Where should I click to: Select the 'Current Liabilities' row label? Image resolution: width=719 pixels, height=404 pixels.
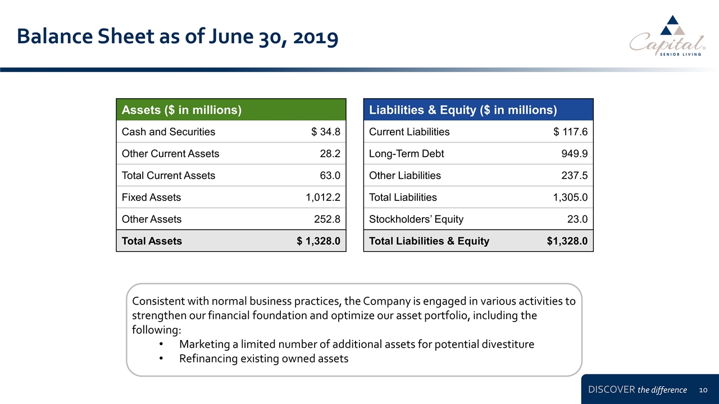pos(409,132)
